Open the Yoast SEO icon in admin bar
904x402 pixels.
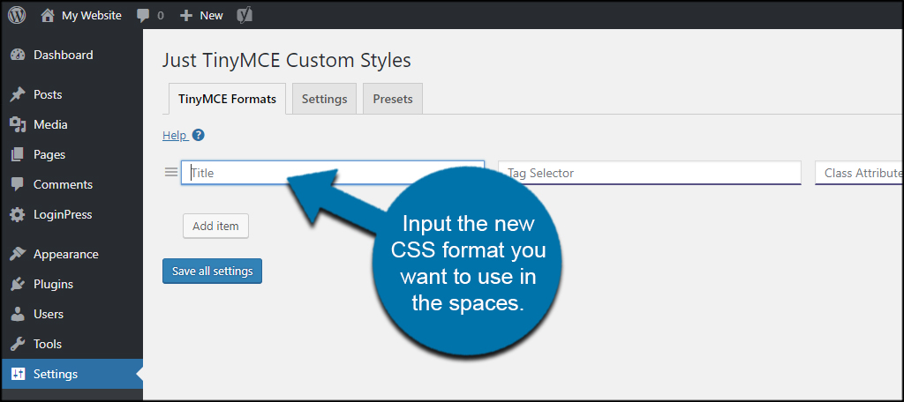pos(245,16)
